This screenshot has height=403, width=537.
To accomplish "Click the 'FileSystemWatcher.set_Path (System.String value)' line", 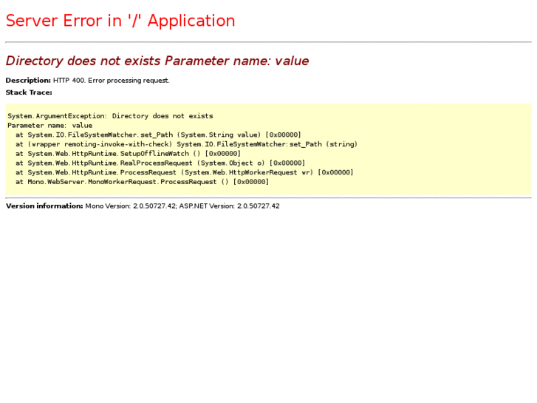I will 158,135.
